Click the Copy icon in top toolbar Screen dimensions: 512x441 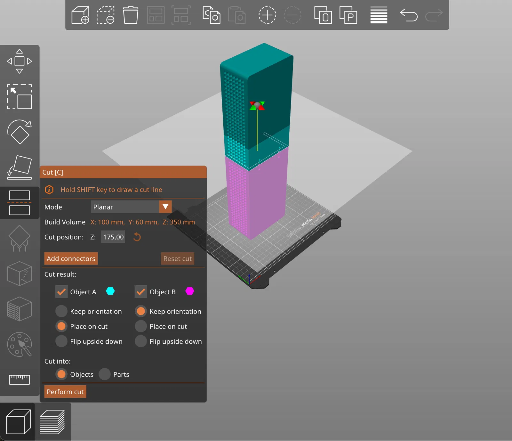212,15
